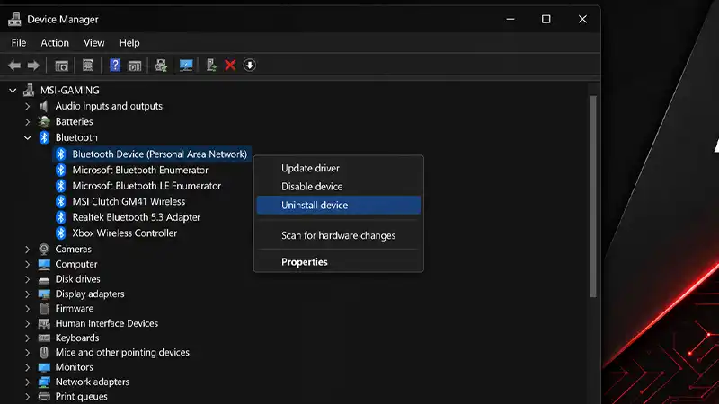Screen dimensions: 719x404
Task: Click the Disk drives category icon
Action: 44,279
